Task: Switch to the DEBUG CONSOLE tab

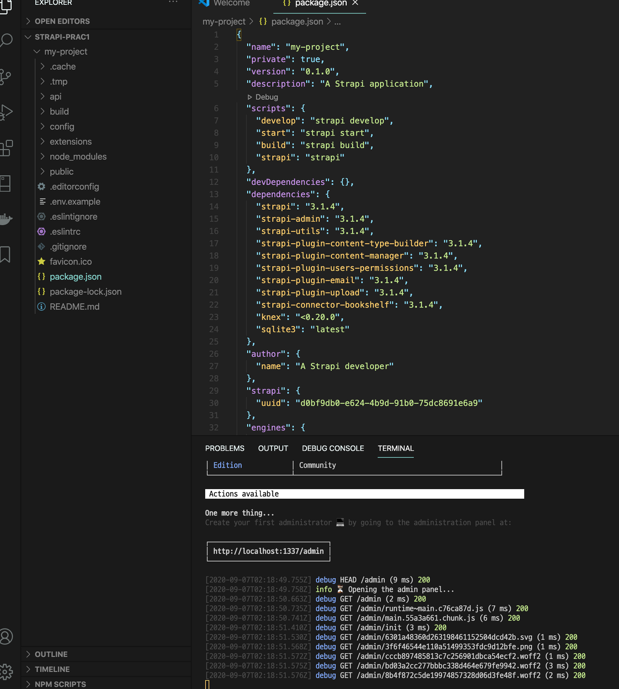Action: (333, 448)
